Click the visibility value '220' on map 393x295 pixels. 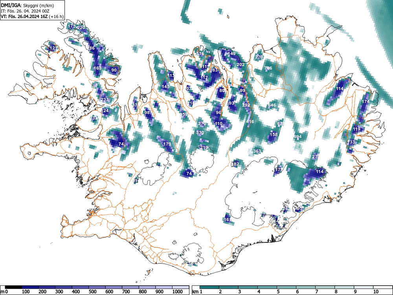(x=81, y=28)
